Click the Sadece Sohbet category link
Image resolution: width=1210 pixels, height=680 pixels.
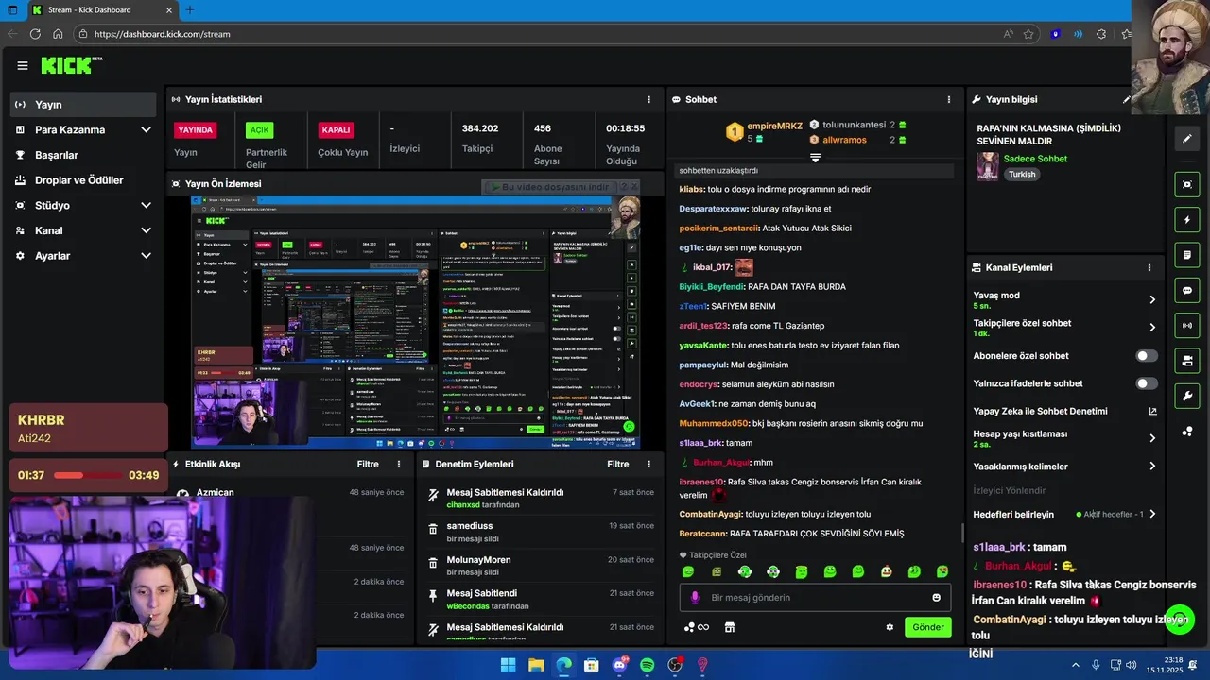(1035, 159)
